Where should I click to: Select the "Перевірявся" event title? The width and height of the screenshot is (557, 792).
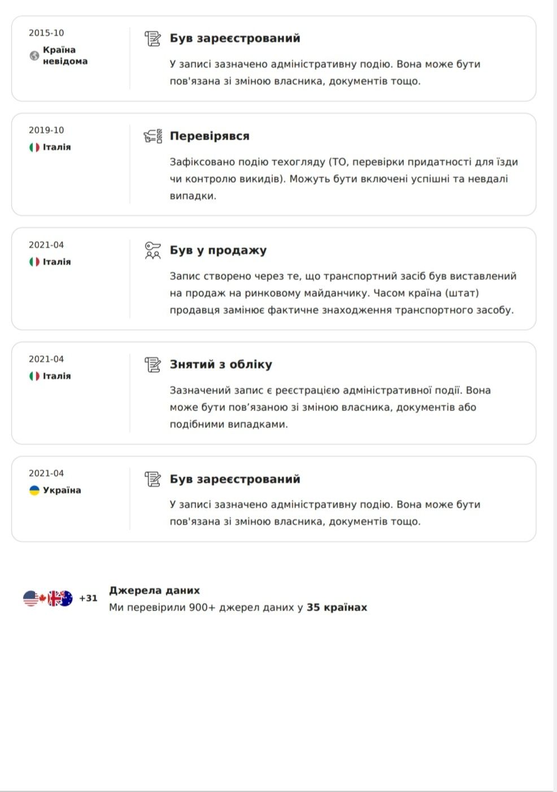tap(210, 136)
